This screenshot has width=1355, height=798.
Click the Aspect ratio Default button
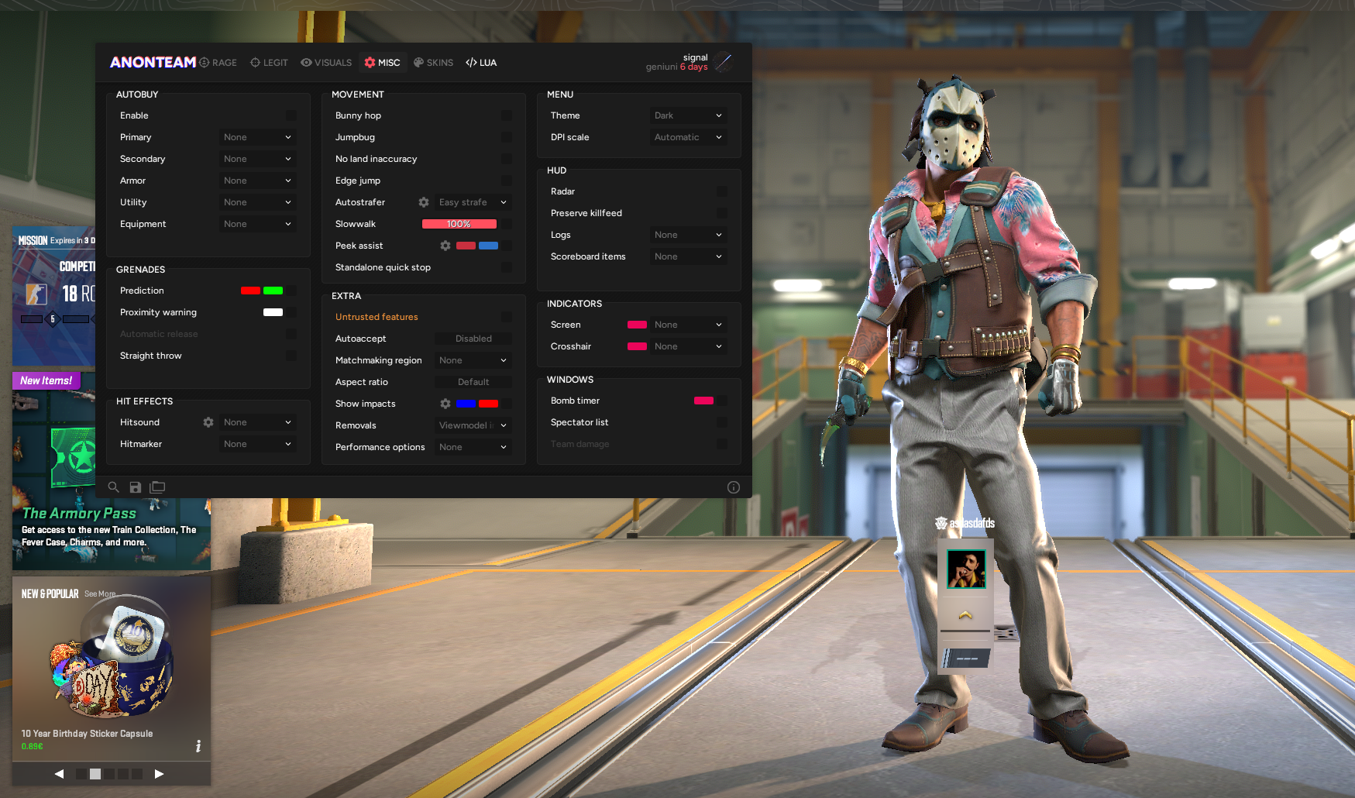tap(473, 382)
